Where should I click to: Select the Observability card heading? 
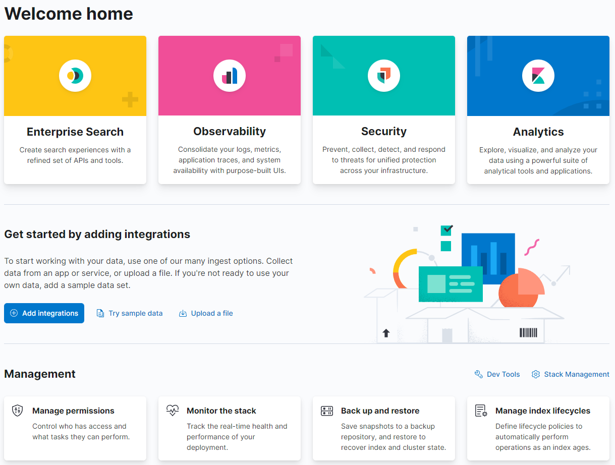pyautogui.click(x=230, y=131)
